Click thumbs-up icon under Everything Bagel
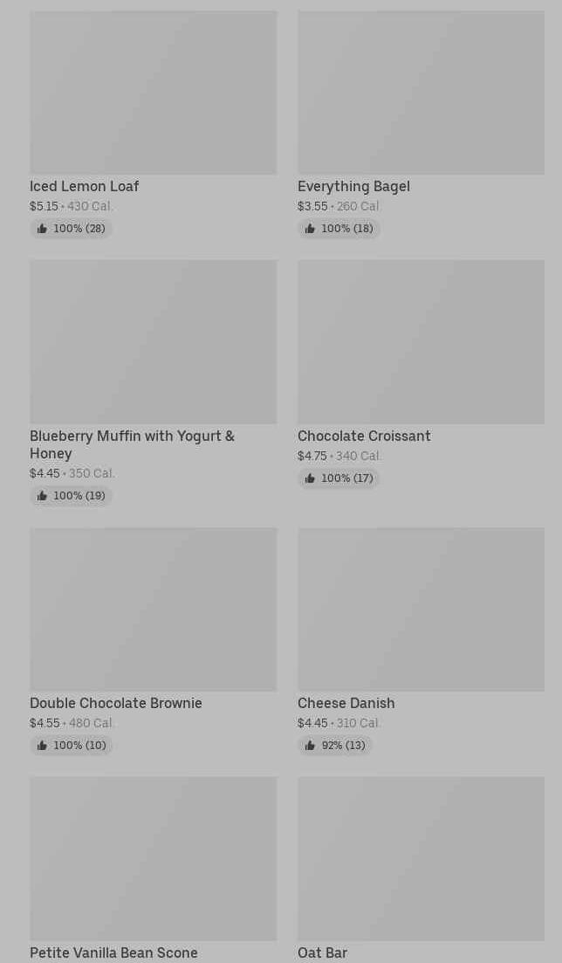This screenshot has height=963, width=562. [310, 229]
